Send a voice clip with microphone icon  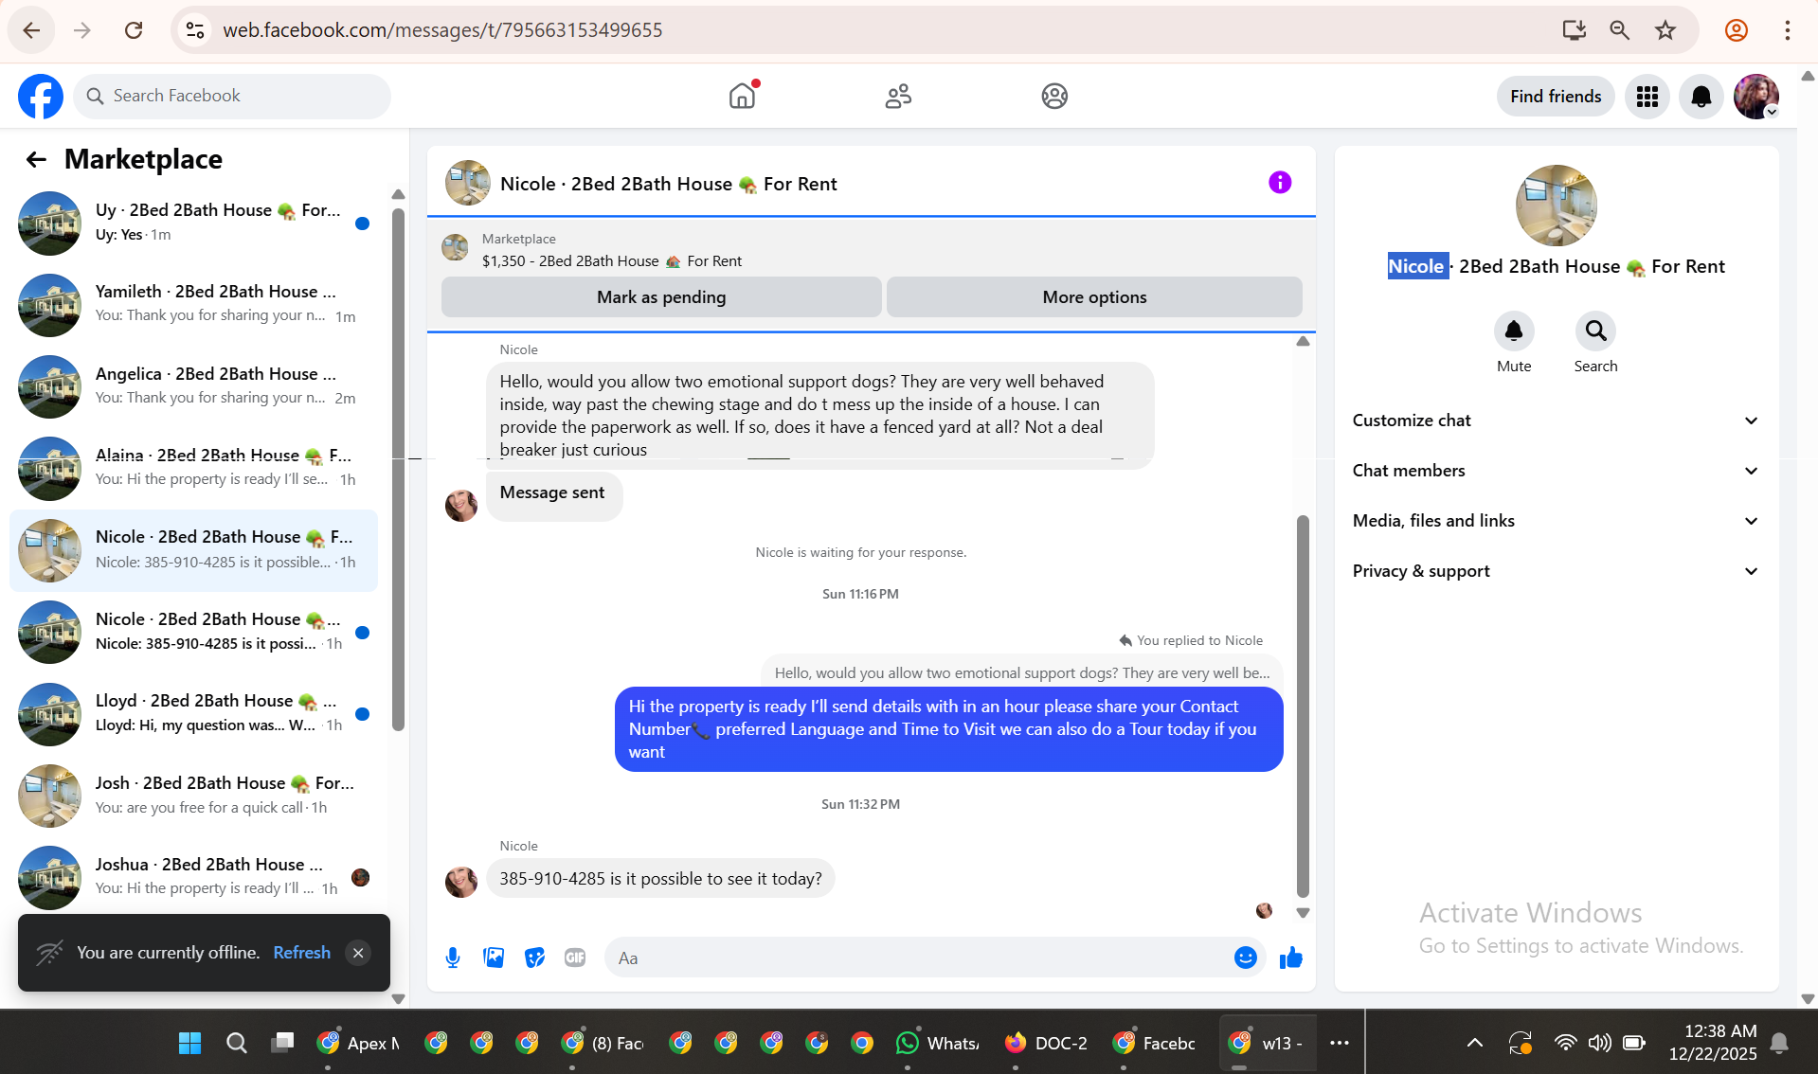[x=453, y=958]
